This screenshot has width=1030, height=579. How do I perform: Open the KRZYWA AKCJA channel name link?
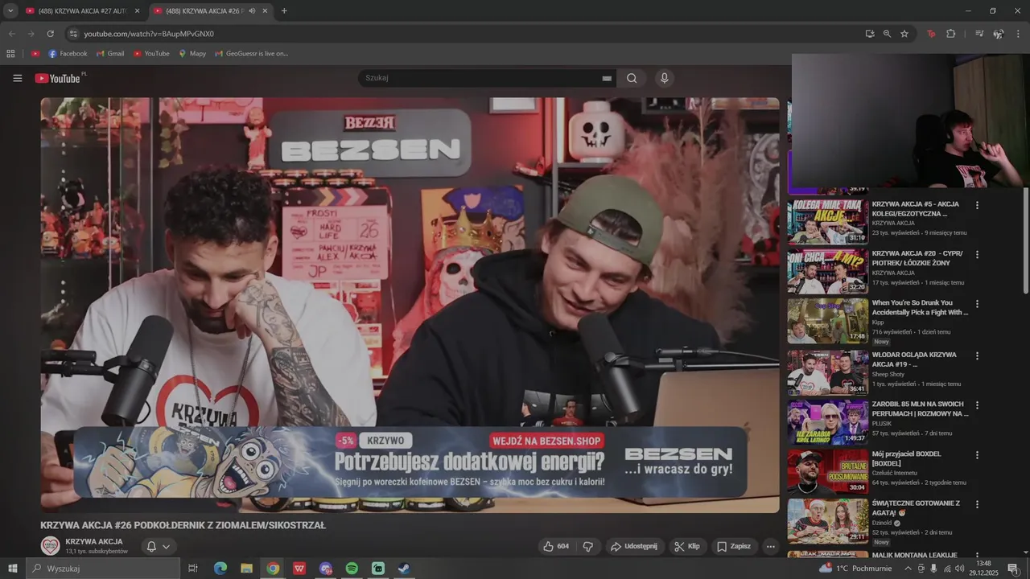point(94,541)
